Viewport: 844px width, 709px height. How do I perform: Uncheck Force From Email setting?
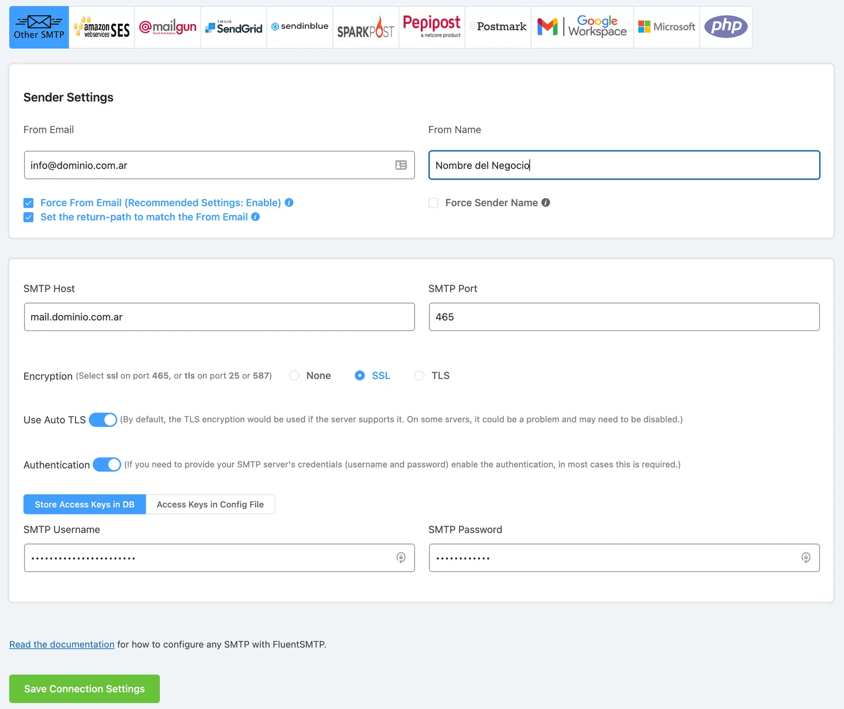click(28, 202)
